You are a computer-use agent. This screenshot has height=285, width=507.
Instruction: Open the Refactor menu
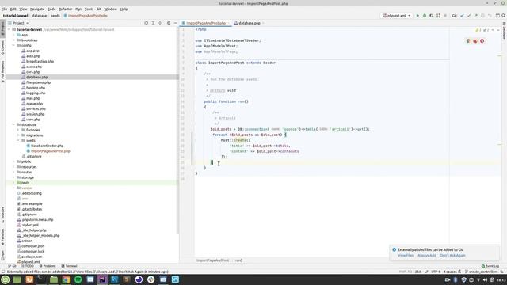click(65, 9)
